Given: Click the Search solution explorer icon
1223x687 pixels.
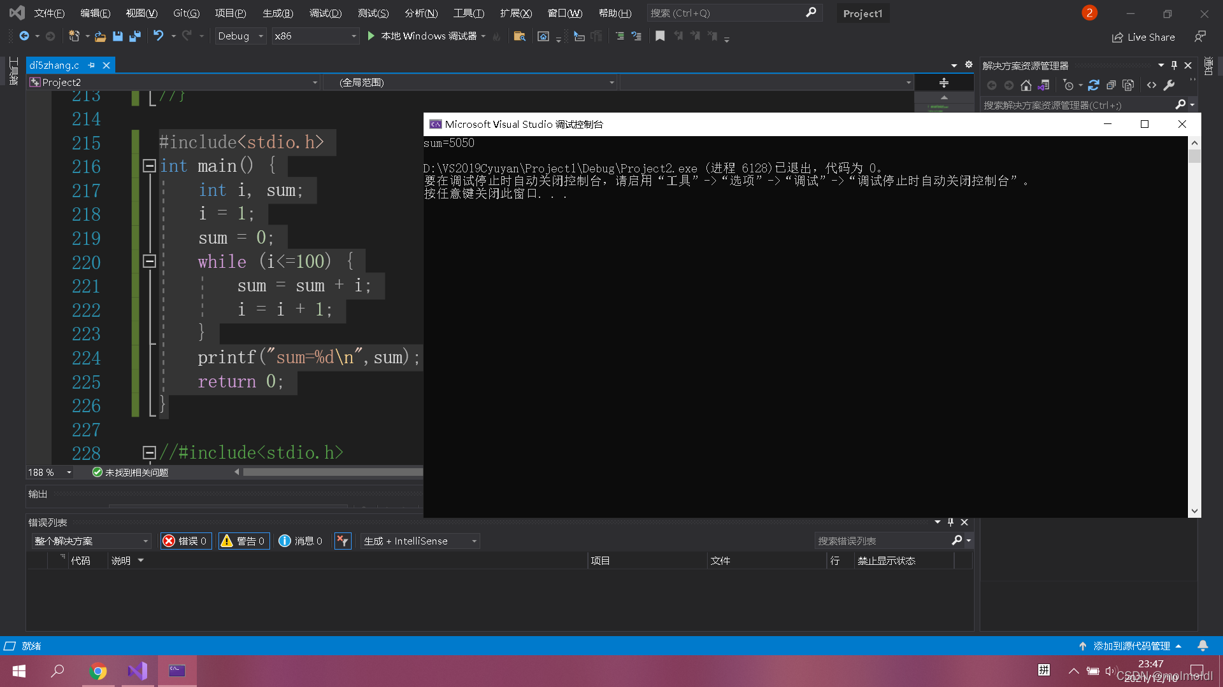Looking at the screenshot, I should point(1182,105).
